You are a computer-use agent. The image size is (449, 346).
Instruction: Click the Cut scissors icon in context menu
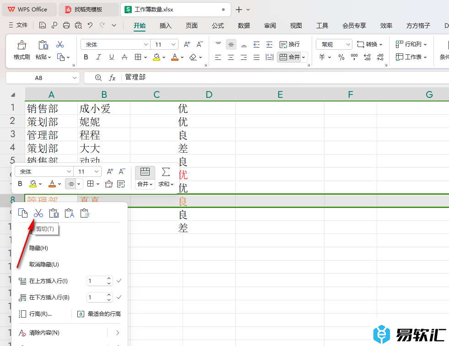38,213
